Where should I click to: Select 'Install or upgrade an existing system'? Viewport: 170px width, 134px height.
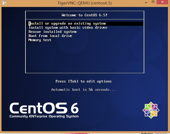point(85,24)
